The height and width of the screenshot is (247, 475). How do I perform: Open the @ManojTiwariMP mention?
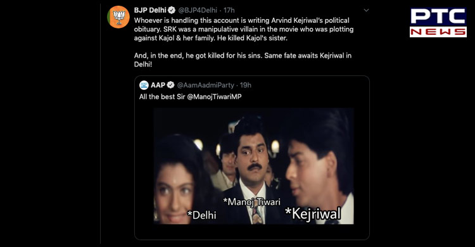(x=214, y=97)
